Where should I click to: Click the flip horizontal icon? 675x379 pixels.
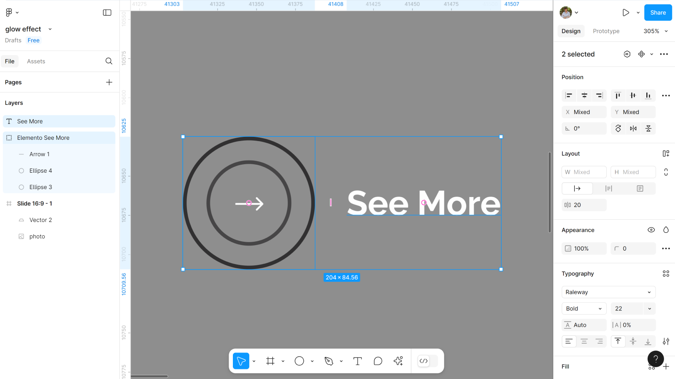tap(633, 128)
